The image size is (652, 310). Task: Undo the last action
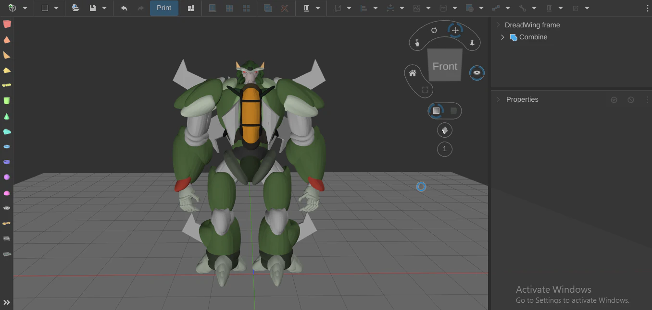tap(124, 8)
